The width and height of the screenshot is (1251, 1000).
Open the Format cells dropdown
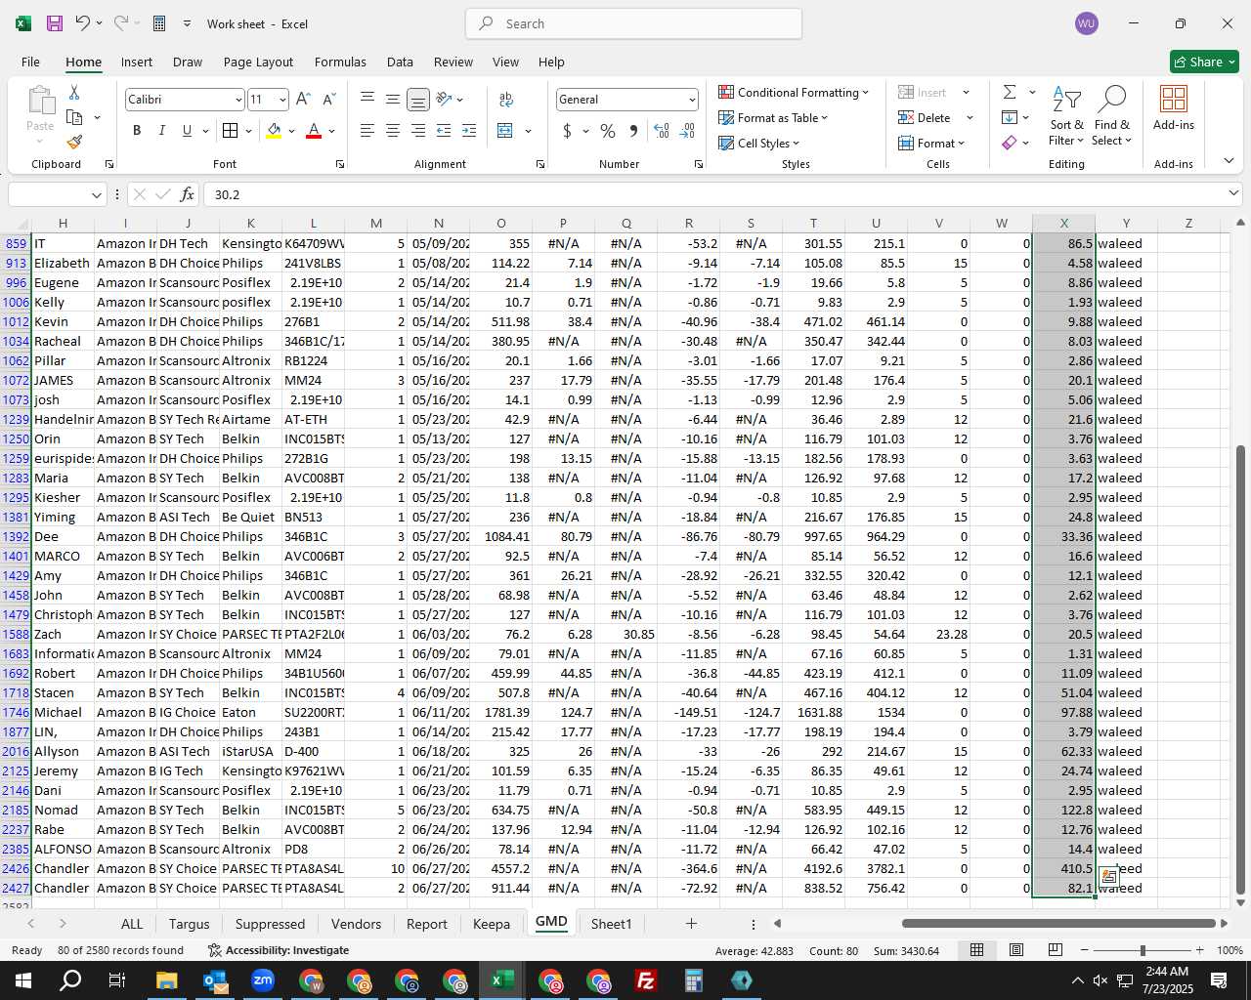pyautogui.click(x=931, y=144)
